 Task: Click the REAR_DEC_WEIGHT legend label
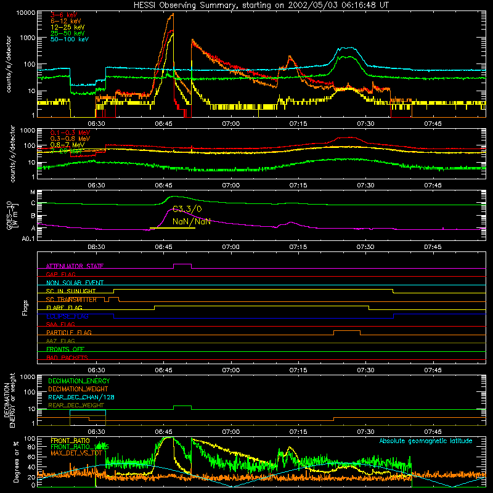[76, 405]
